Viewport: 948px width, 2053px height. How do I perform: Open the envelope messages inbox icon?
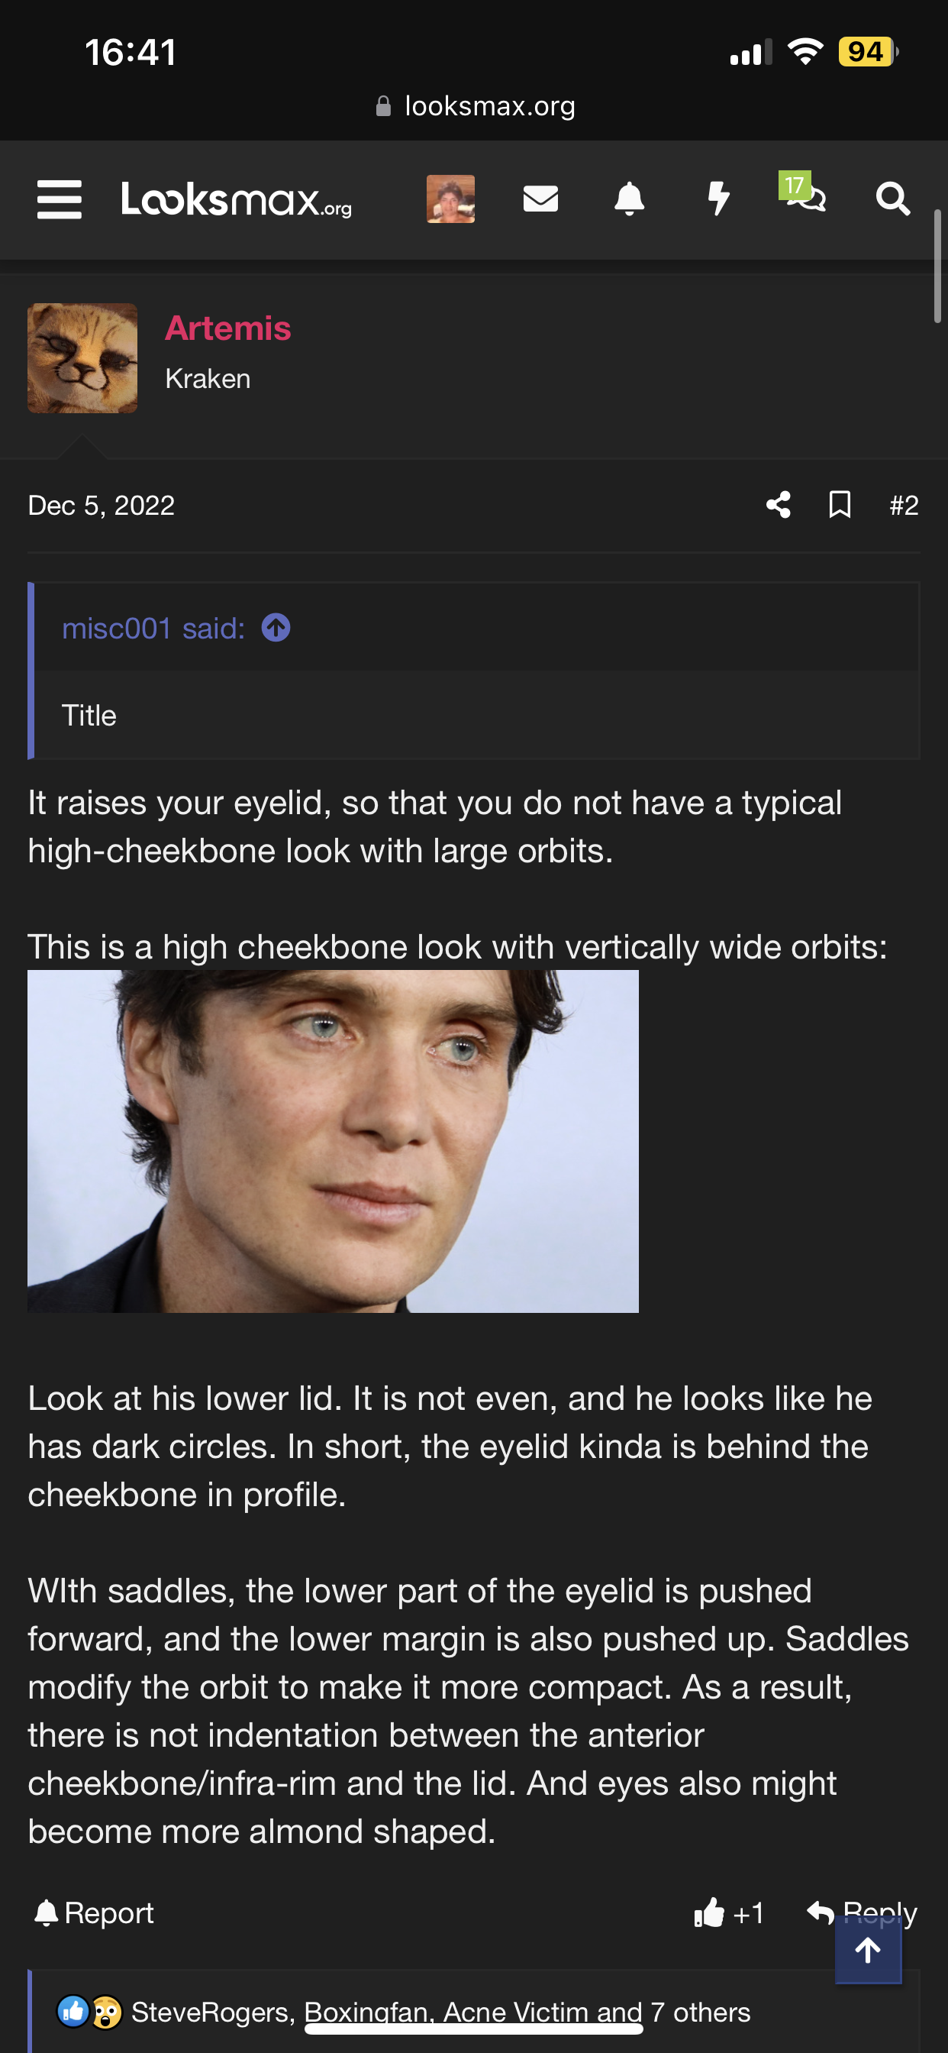pyautogui.click(x=540, y=199)
